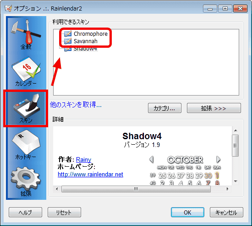The height and width of the screenshot is (226, 252).
Task: Open the ホットキー hotkey settings section
Action: [x=26, y=145]
